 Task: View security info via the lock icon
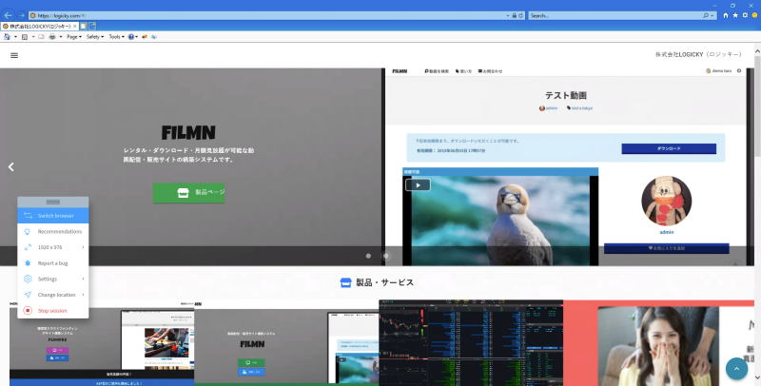click(x=515, y=15)
